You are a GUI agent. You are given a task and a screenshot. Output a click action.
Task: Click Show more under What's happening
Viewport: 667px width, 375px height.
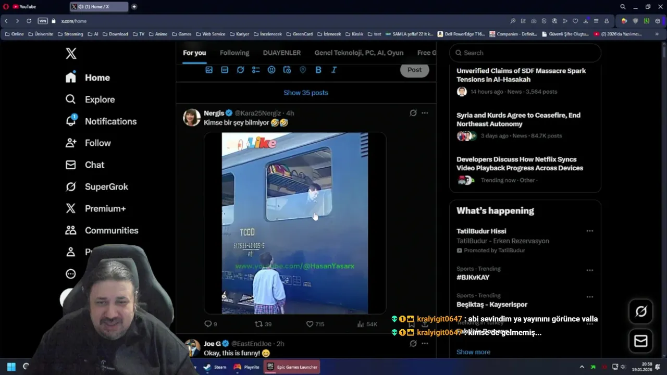click(x=473, y=352)
